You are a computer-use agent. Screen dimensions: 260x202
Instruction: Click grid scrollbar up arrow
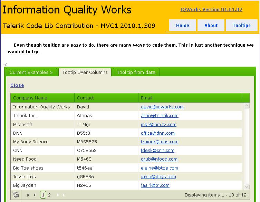point(247,106)
